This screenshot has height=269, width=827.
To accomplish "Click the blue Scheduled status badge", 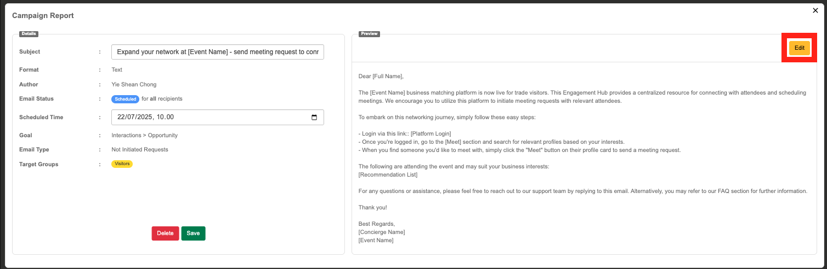I will click(x=125, y=99).
